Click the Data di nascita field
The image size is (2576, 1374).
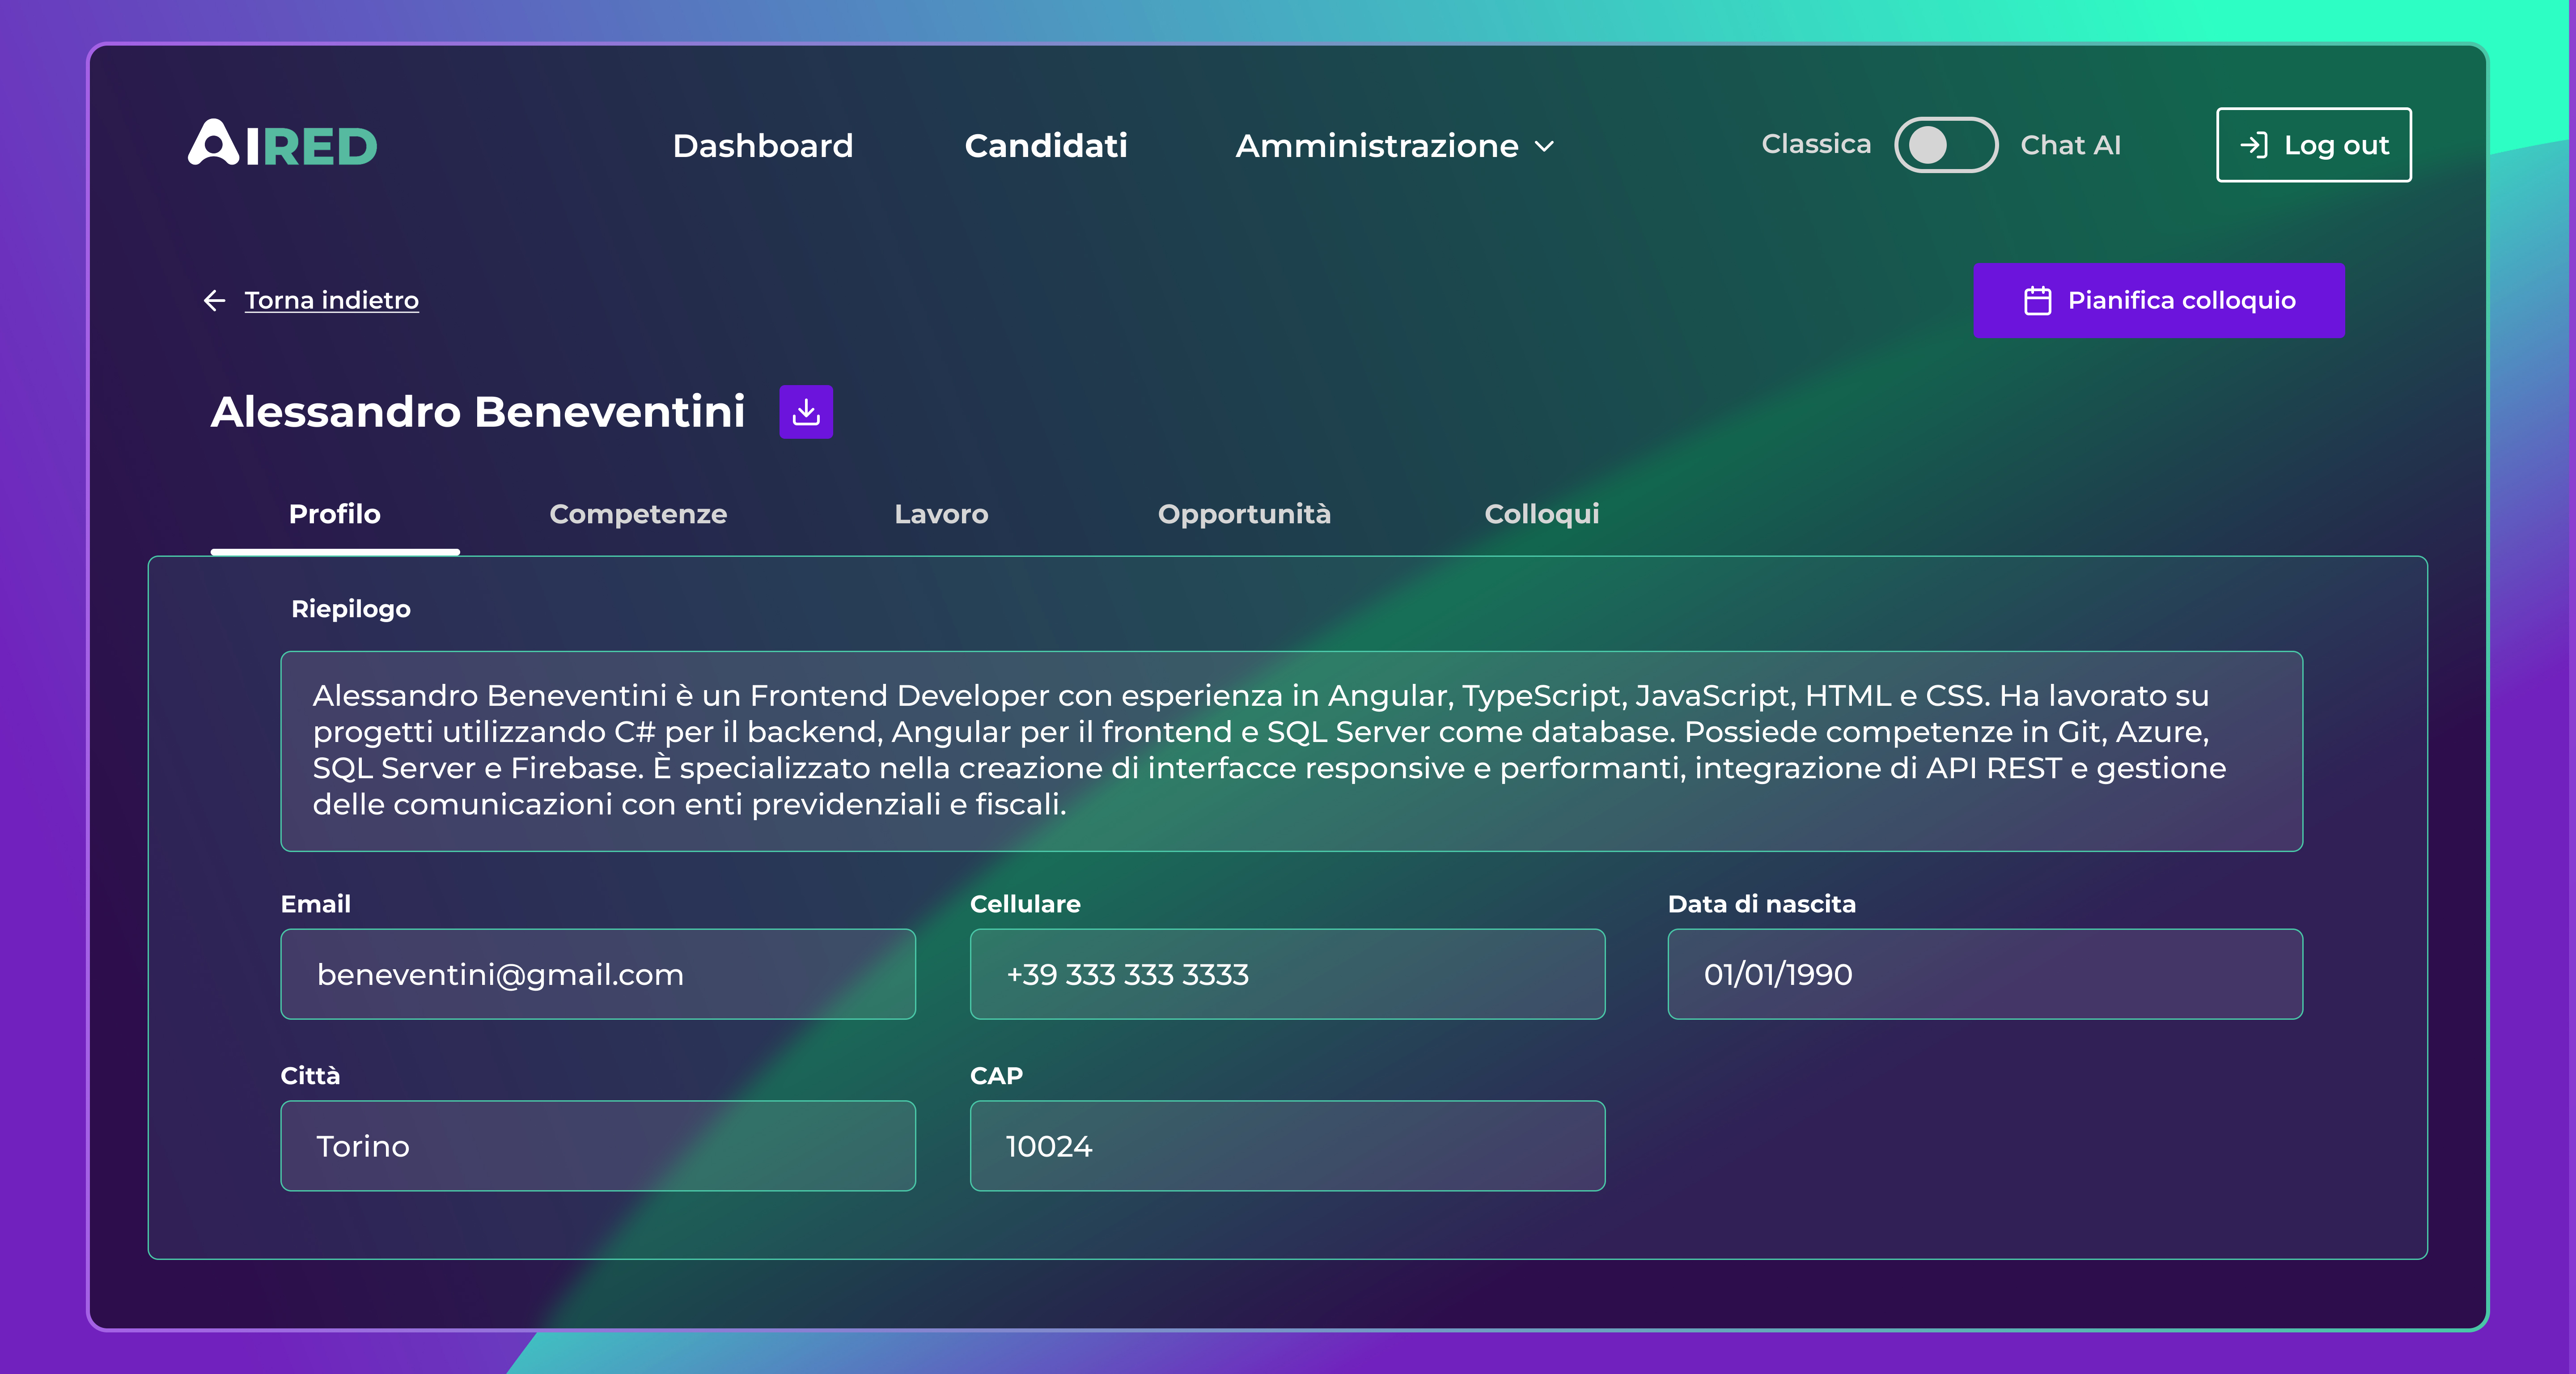click(1985, 974)
